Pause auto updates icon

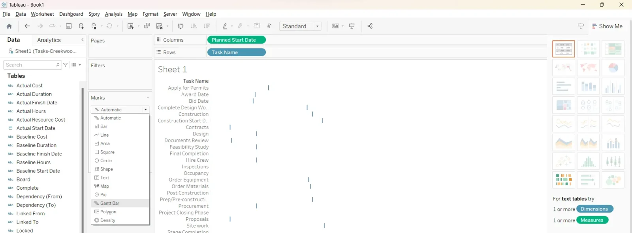click(x=94, y=26)
